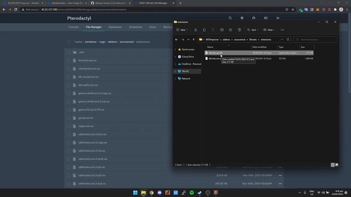Image resolution: width=351 pixels, height=197 pixels.
Task: Click the Pterodactyl logo title
Action: pyautogui.click(x=79, y=18)
